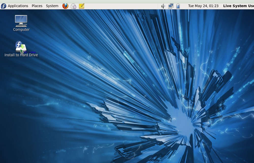Click the volume speaker icon
The image size is (254, 163).
[x=163, y=6]
